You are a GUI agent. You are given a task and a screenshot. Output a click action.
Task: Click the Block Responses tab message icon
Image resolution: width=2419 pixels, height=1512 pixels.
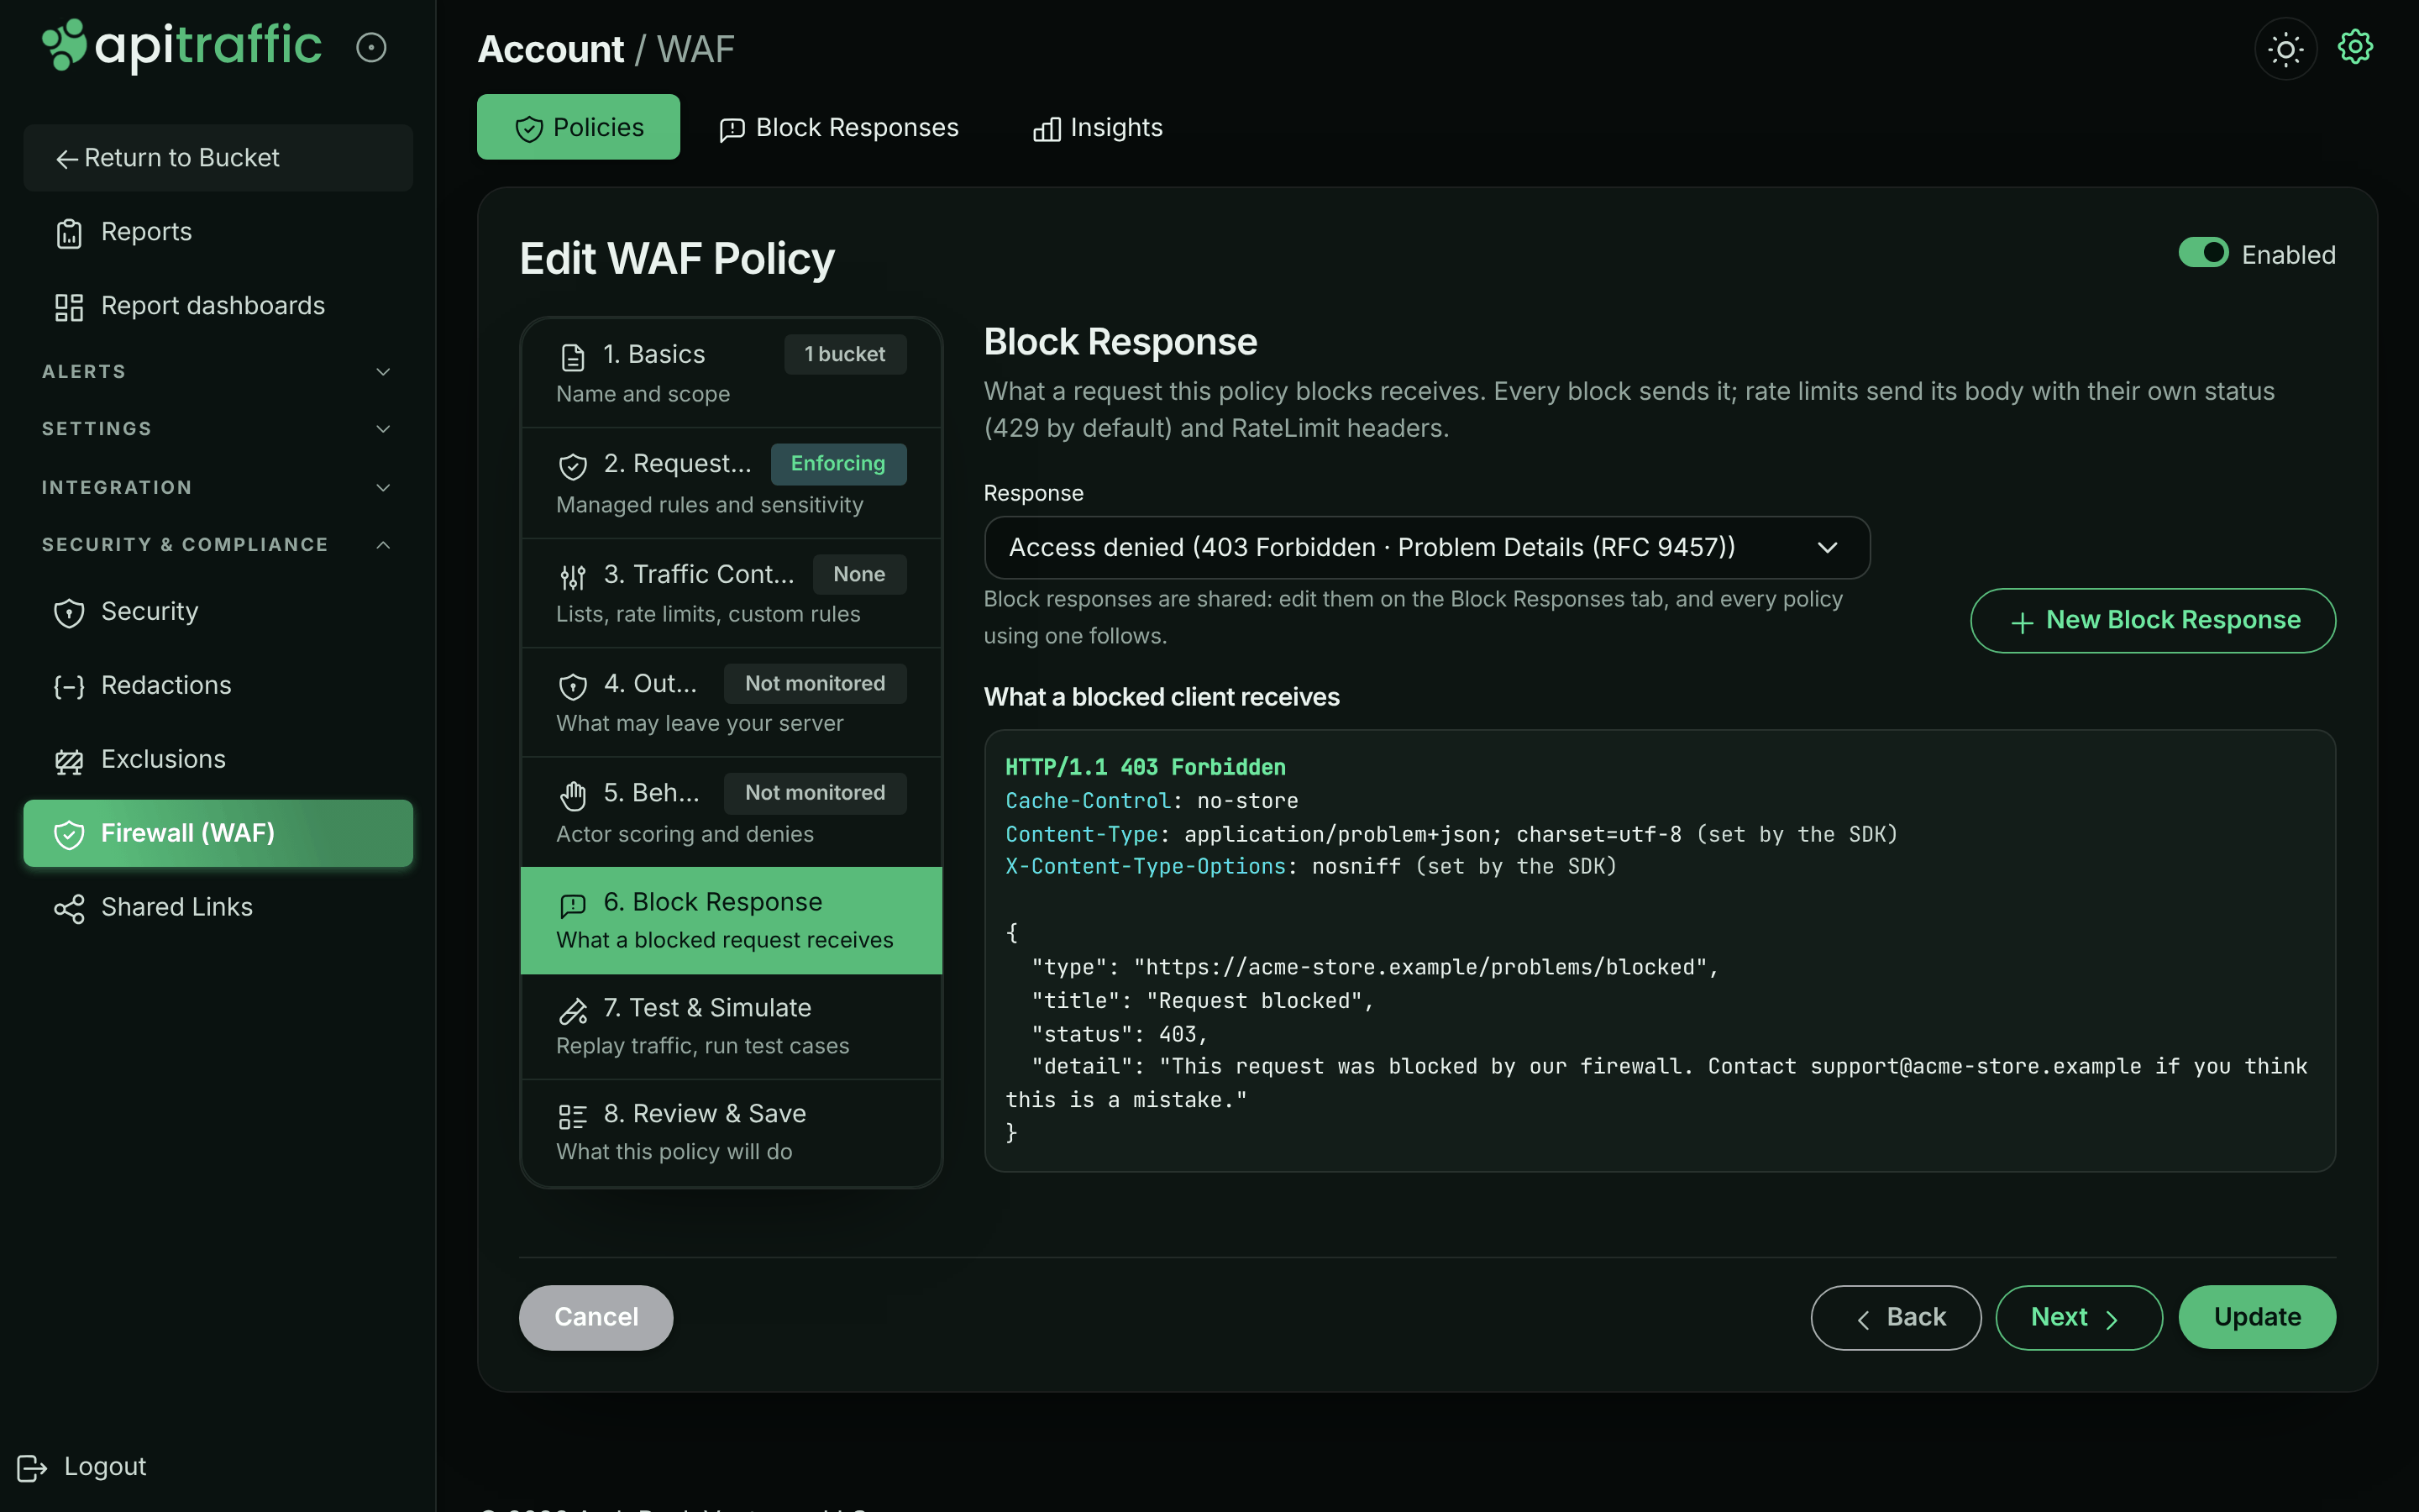tap(732, 129)
